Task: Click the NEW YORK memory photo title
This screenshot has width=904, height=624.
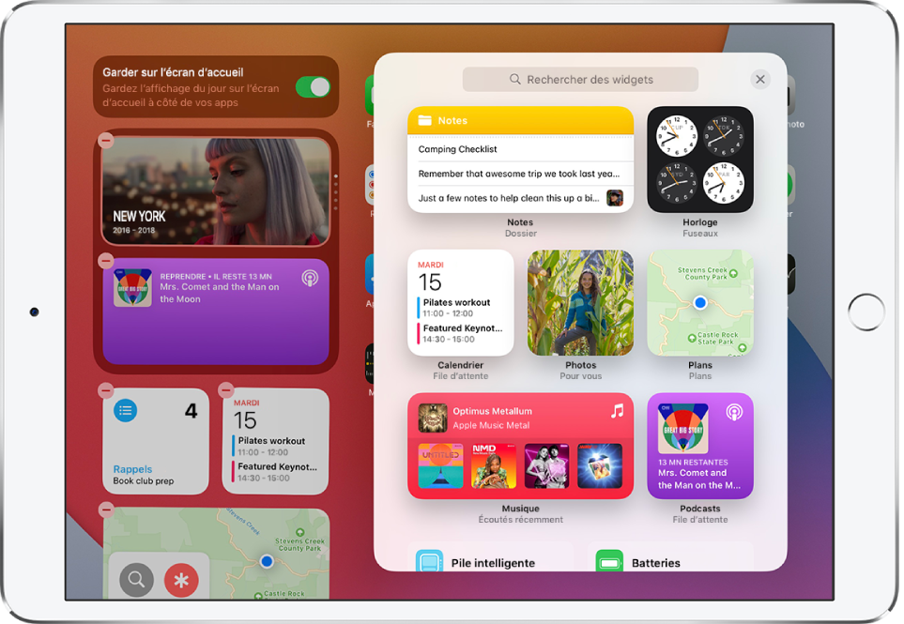Action: 139,217
